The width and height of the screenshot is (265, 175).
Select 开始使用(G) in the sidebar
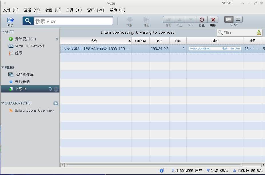pyautogui.click(x=25, y=39)
